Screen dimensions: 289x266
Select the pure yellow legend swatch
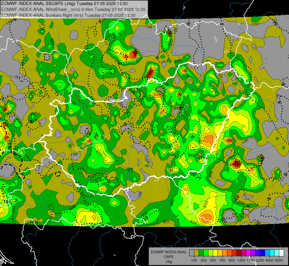click(215, 253)
